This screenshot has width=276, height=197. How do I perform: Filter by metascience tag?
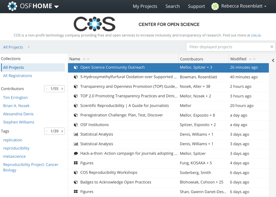(14, 156)
